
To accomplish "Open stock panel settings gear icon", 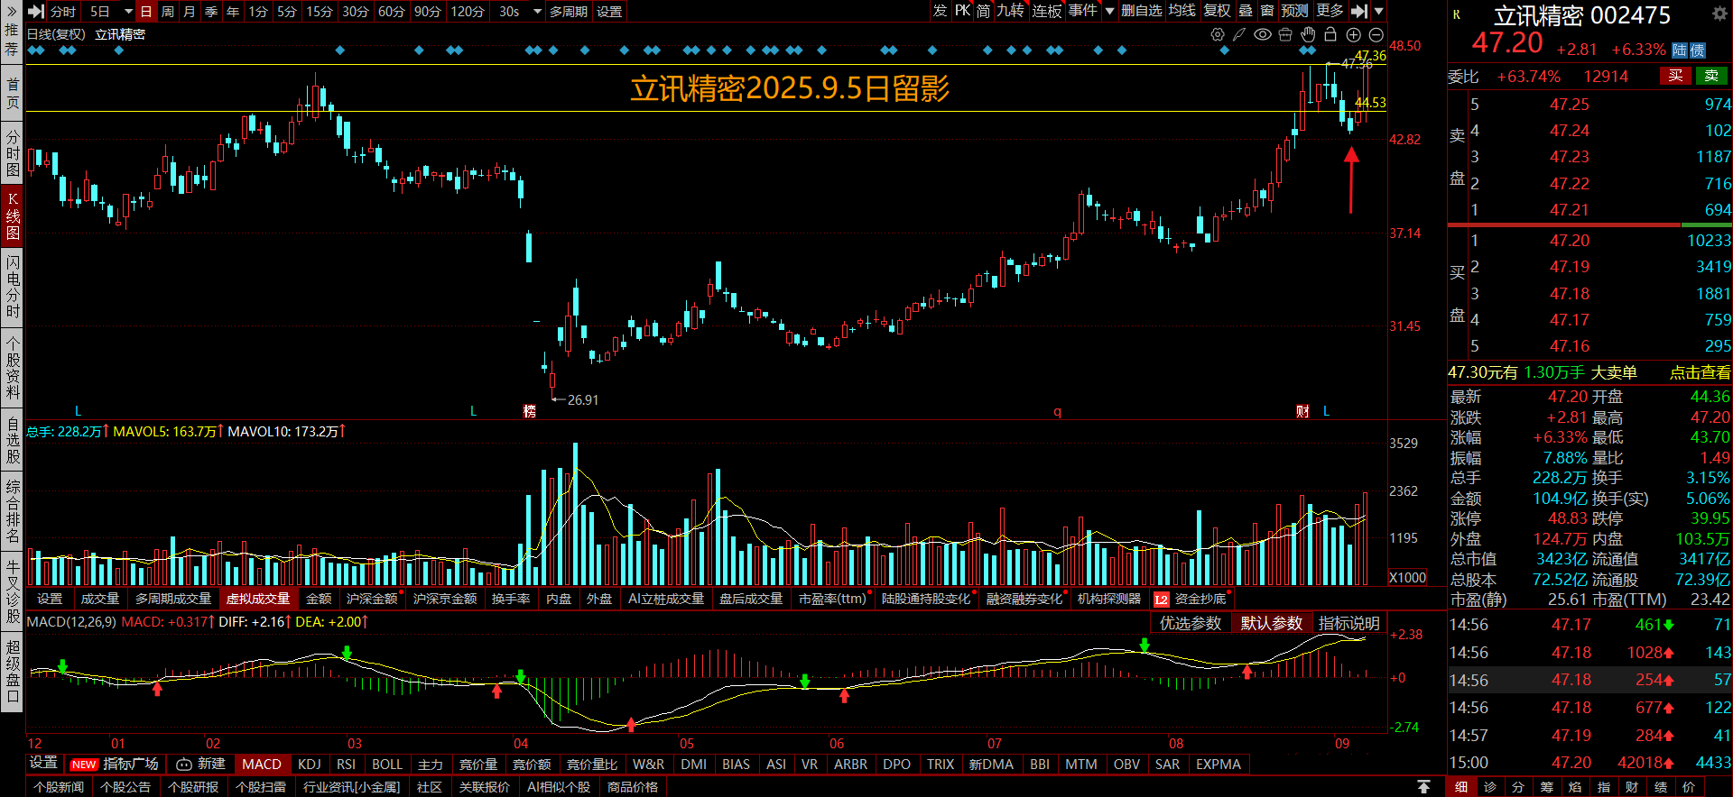I will click(x=1719, y=14).
